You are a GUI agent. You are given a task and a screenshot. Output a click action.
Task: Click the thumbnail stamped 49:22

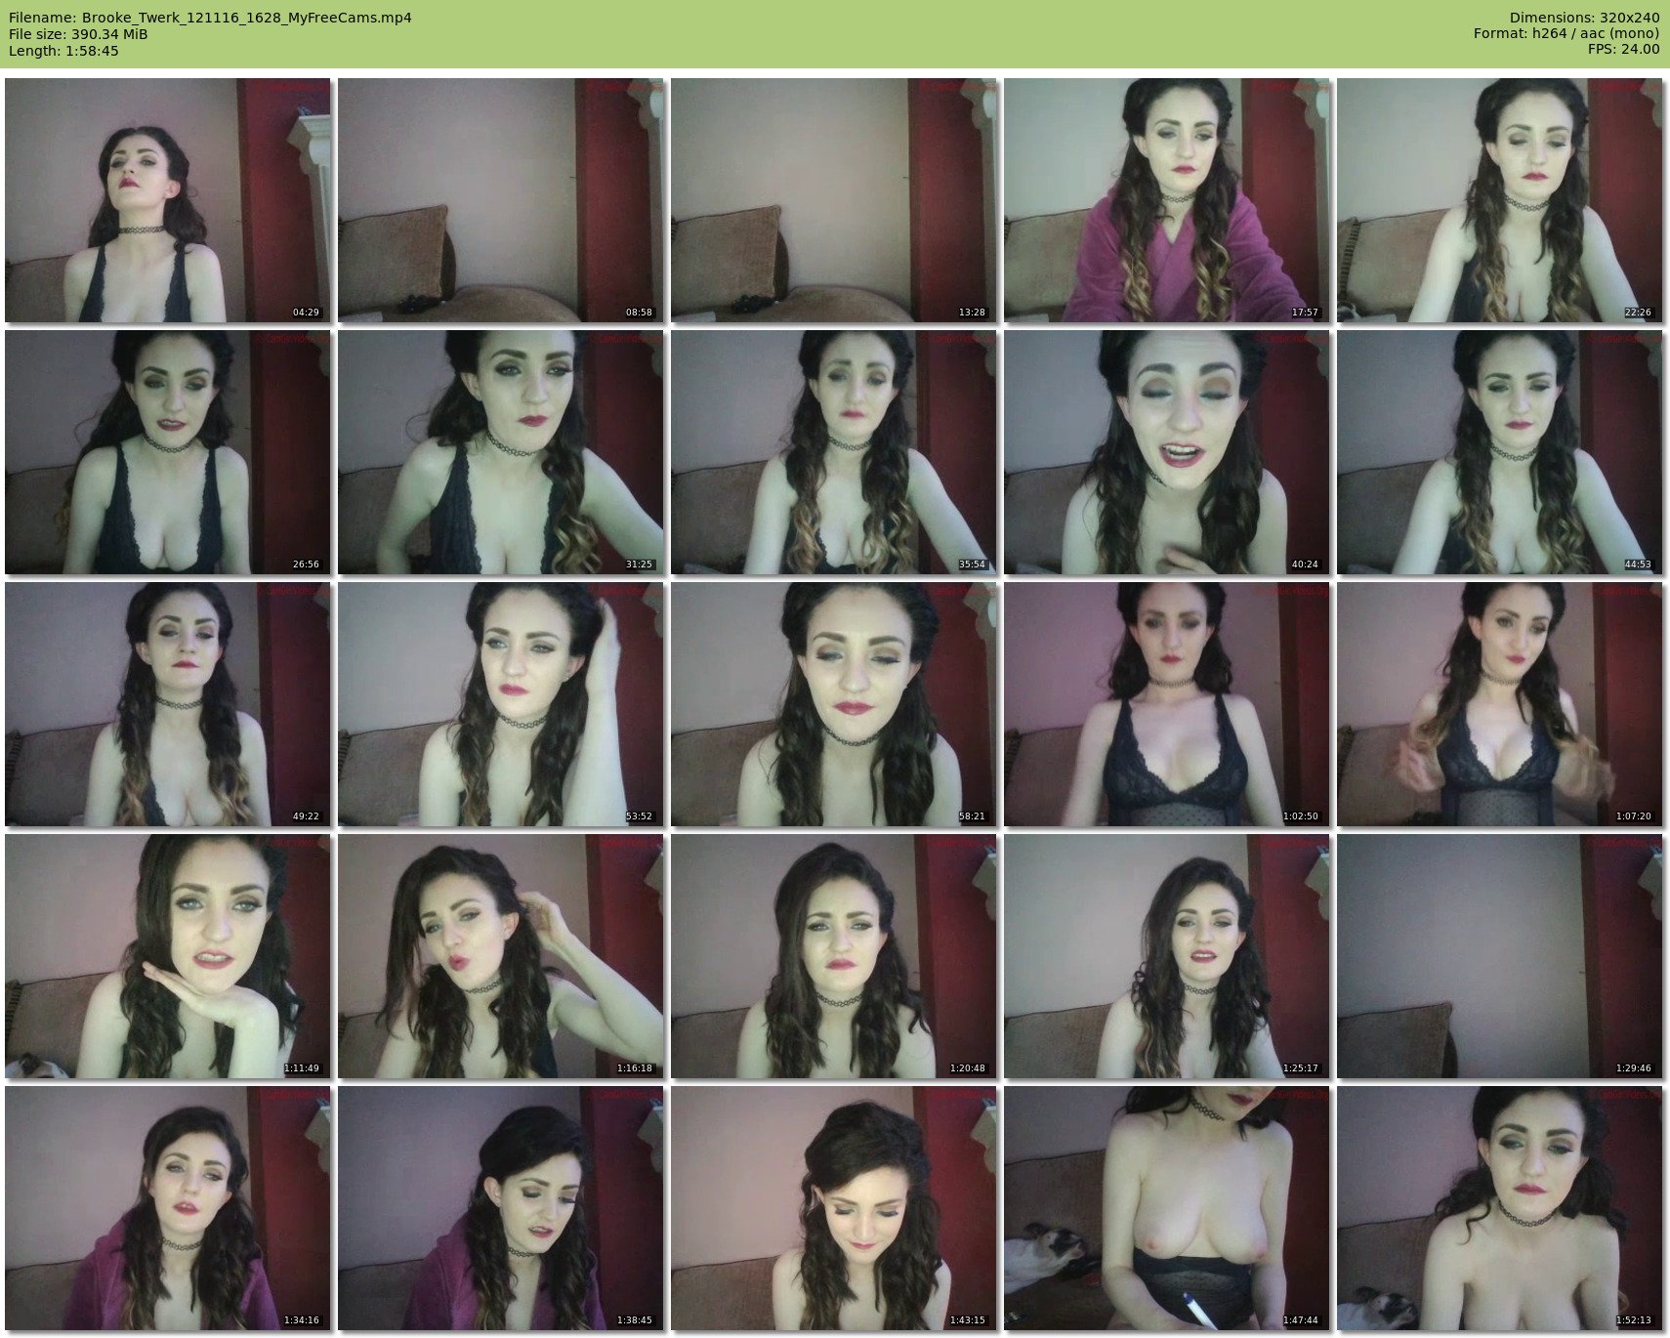point(168,704)
